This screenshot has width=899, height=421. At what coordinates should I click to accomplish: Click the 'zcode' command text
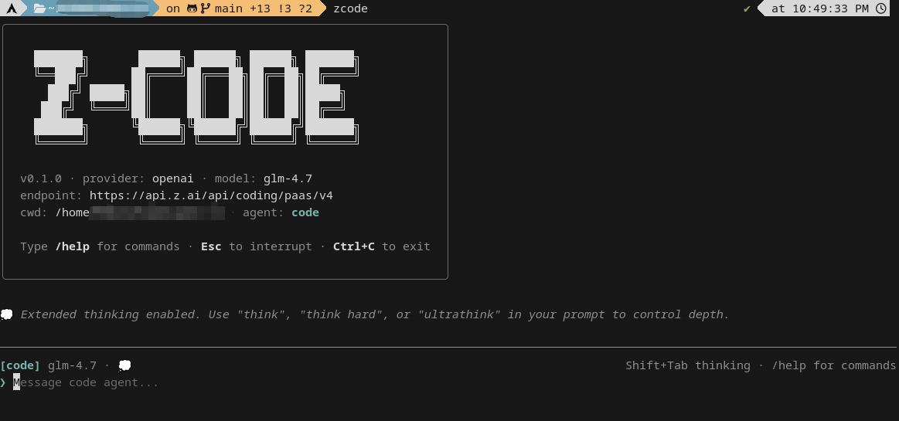point(350,8)
